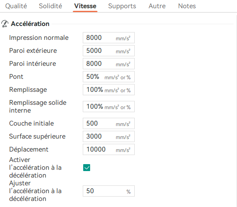The image size is (237, 207).
Task: Click the Déplacement setting label
Action: coord(29,149)
